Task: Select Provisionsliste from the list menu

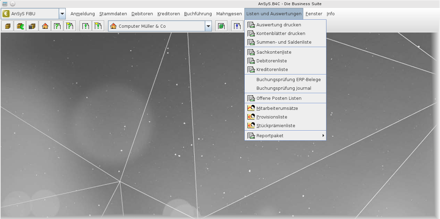Action: point(272,117)
